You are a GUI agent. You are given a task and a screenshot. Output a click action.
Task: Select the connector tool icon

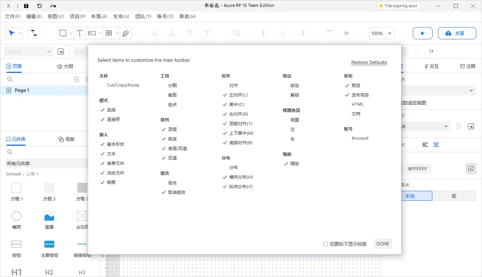coord(34,33)
